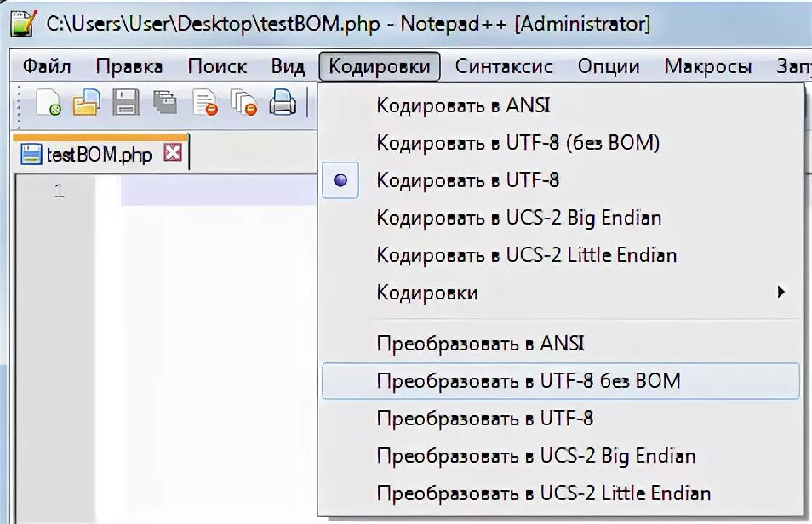The width and height of the screenshot is (812, 524).
Task: Open the Файл menu
Action: [47, 67]
